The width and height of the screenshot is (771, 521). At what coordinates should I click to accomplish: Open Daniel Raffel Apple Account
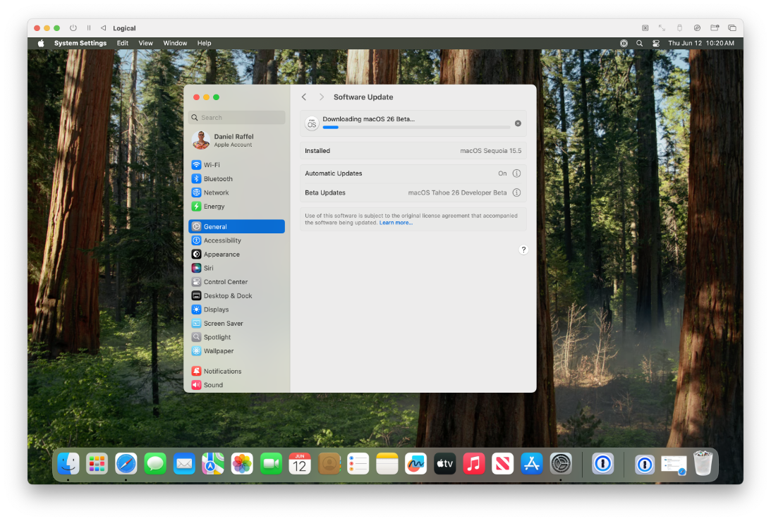click(236, 140)
